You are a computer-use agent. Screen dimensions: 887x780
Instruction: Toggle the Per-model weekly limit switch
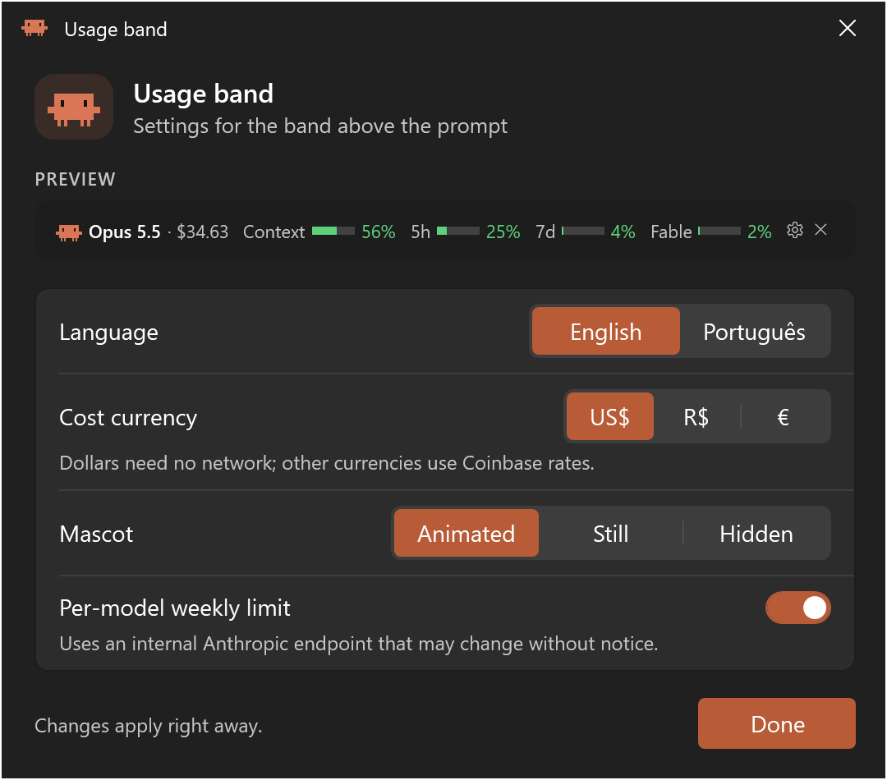[x=798, y=608]
